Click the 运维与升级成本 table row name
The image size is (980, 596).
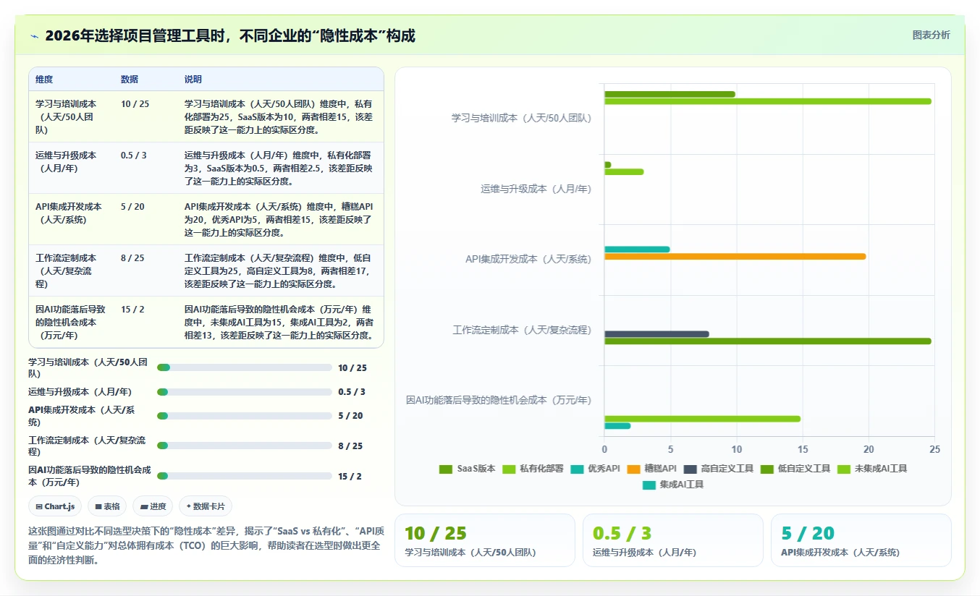pos(66,162)
